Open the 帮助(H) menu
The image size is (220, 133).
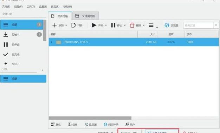[x=67, y=7]
